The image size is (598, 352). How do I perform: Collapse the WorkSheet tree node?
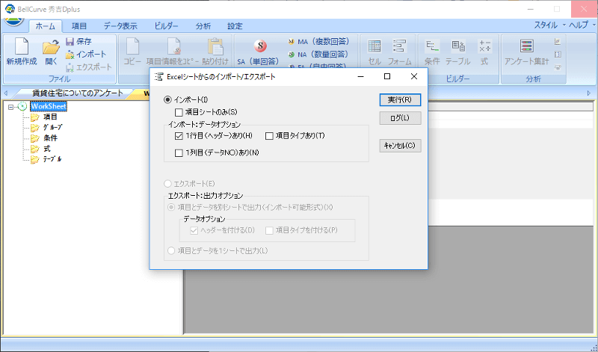pos(10,106)
